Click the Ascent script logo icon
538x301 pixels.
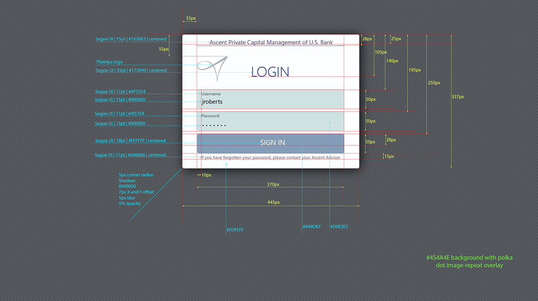coord(213,68)
